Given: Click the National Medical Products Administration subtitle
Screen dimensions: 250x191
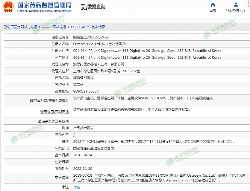Looking at the screenshot, I should coord(44,11).
